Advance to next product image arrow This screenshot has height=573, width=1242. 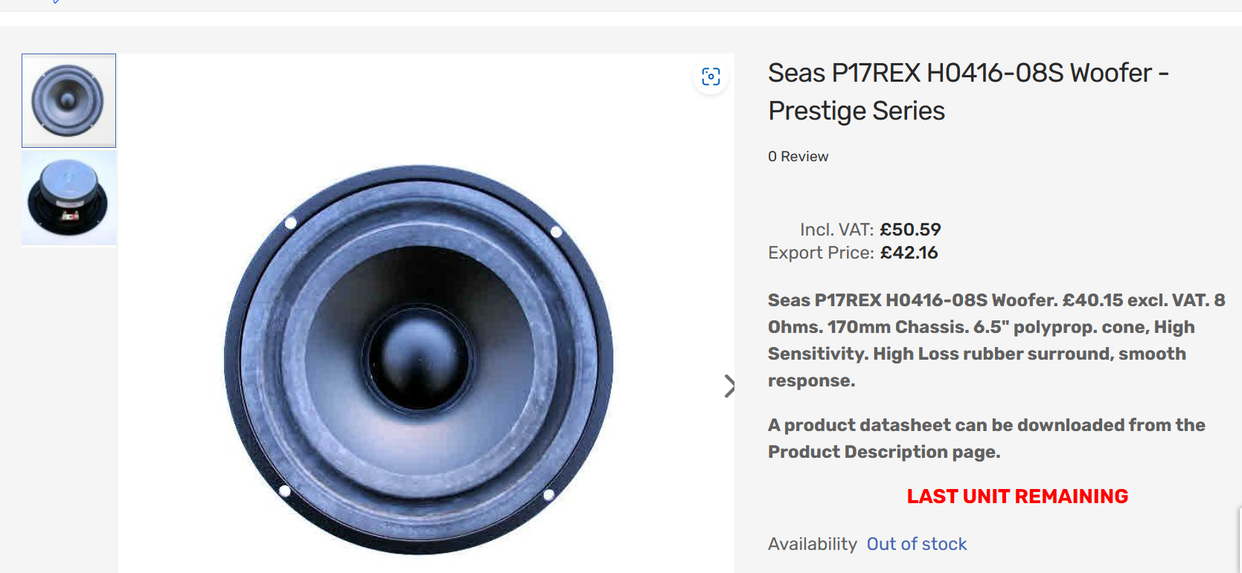(x=729, y=386)
